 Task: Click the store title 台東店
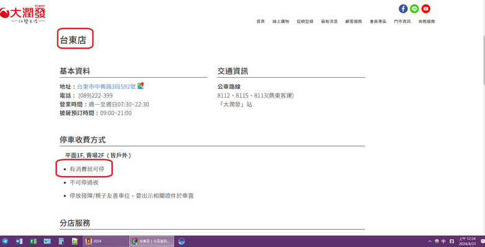point(73,40)
